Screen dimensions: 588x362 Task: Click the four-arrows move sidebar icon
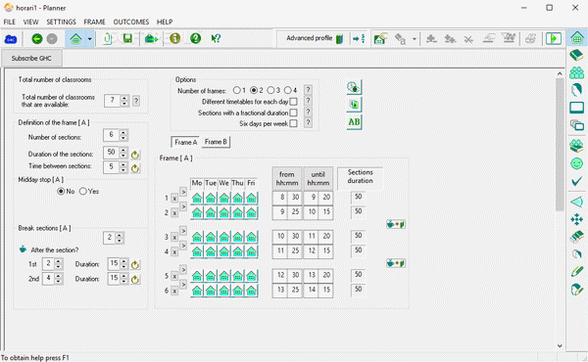pos(577,219)
